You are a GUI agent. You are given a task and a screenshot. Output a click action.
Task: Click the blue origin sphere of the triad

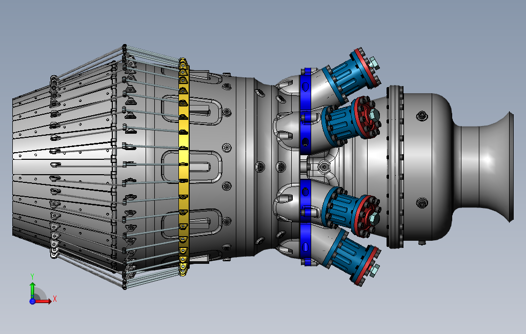[x=32, y=301]
